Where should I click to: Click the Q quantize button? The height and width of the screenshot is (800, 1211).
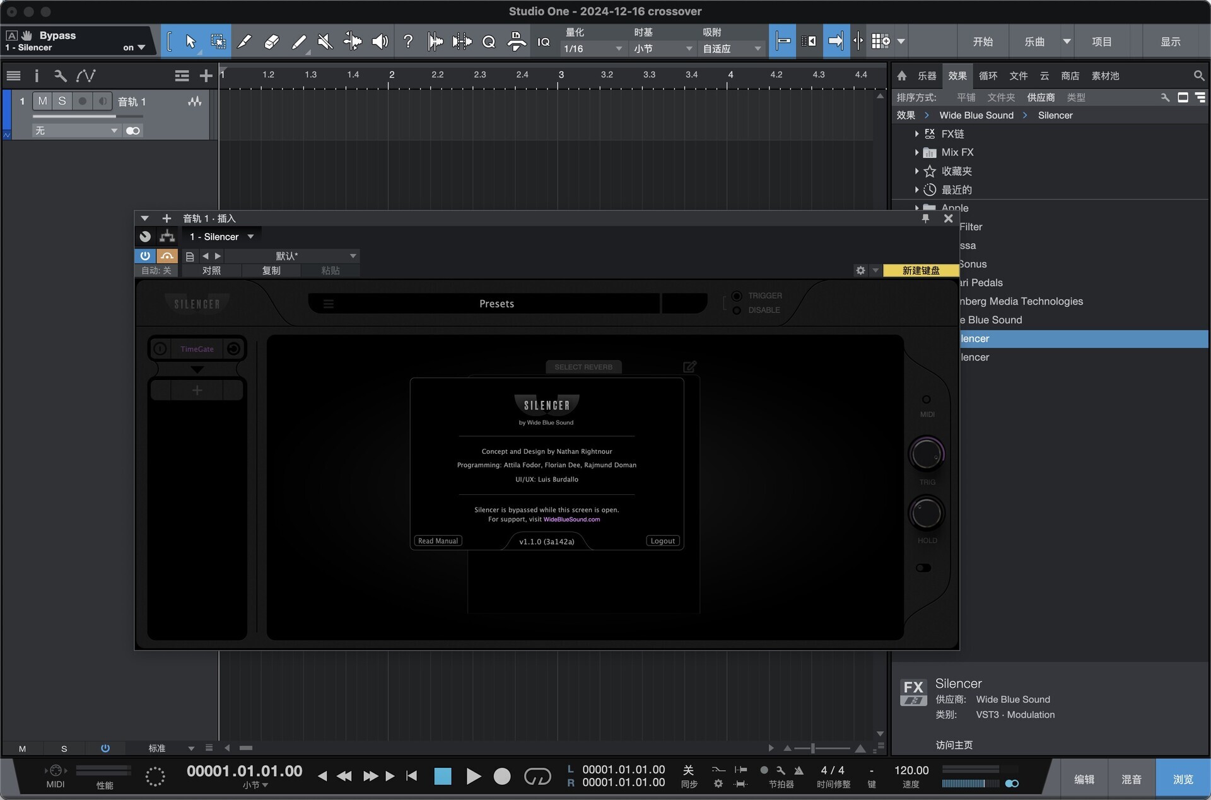click(x=489, y=42)
